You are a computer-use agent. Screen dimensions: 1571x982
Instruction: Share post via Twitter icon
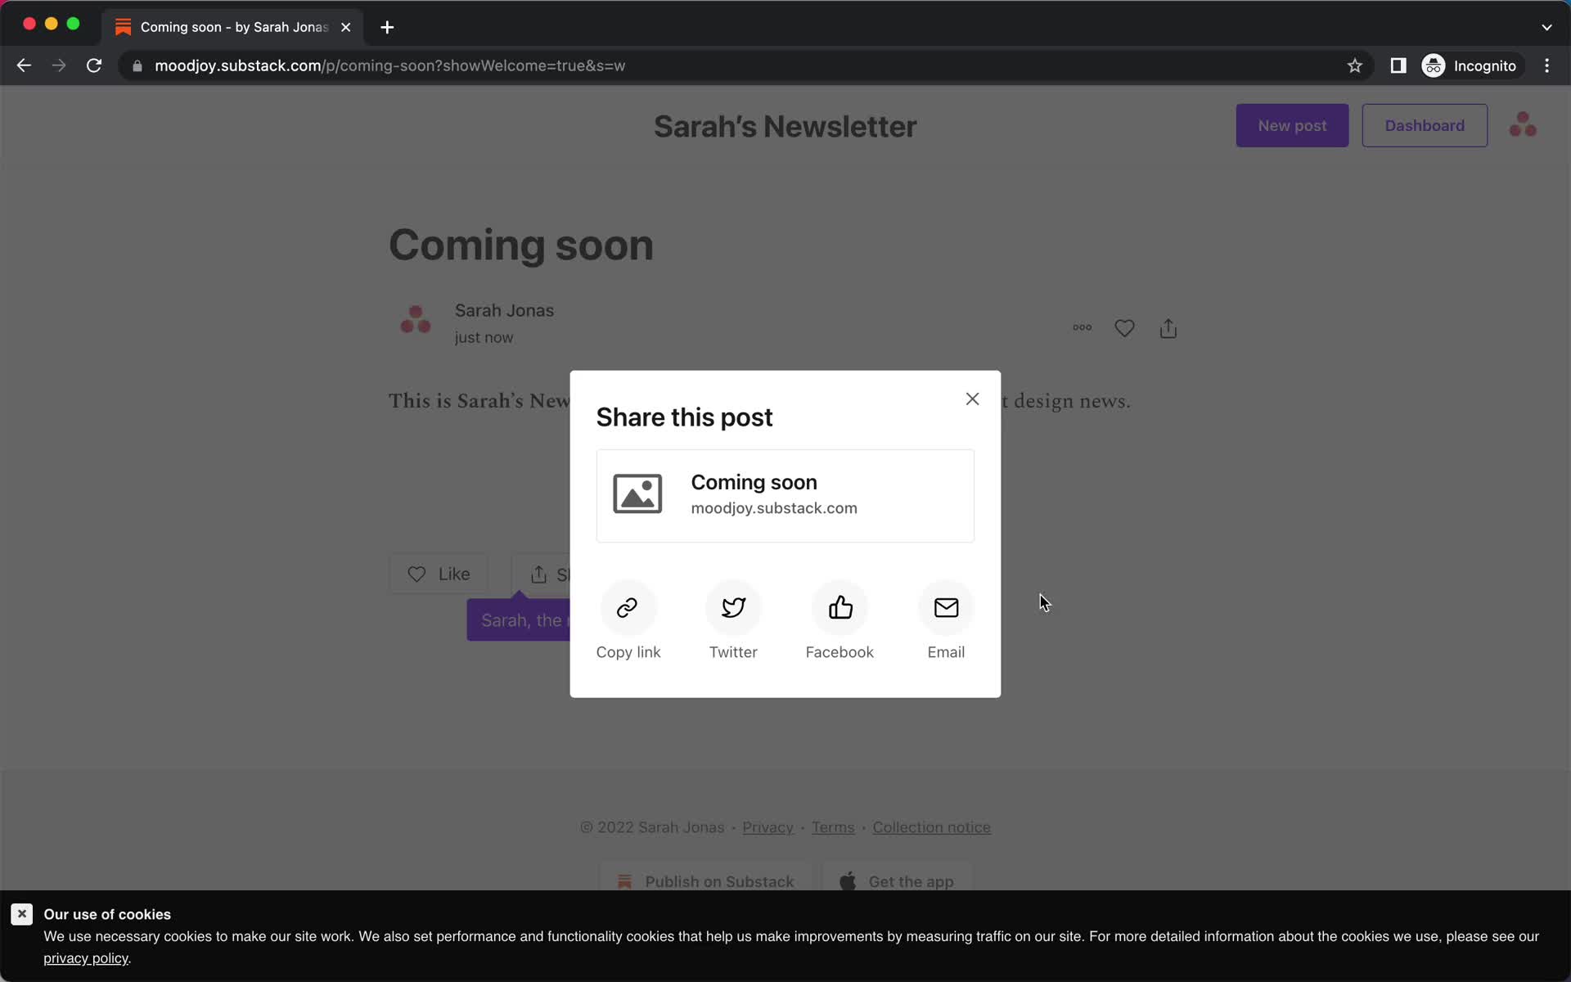[x=733, y=606]
